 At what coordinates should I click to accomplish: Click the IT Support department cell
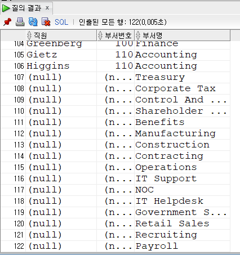point(182,178)
